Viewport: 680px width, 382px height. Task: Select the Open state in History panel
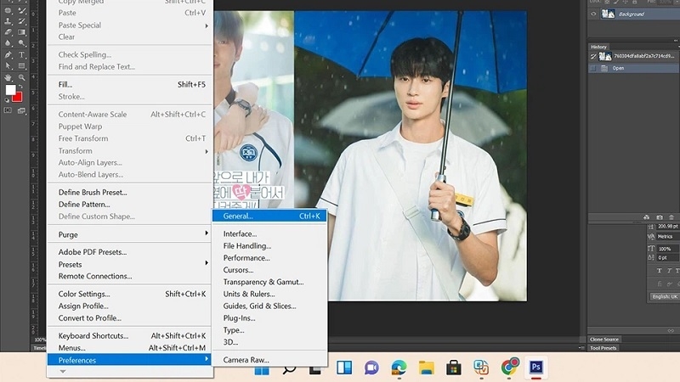pyautogui.click(x=618, y=68)
